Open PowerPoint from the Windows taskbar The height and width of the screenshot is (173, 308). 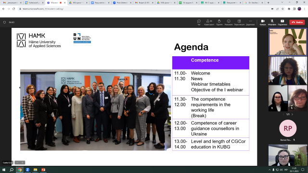tap(43, 170)
